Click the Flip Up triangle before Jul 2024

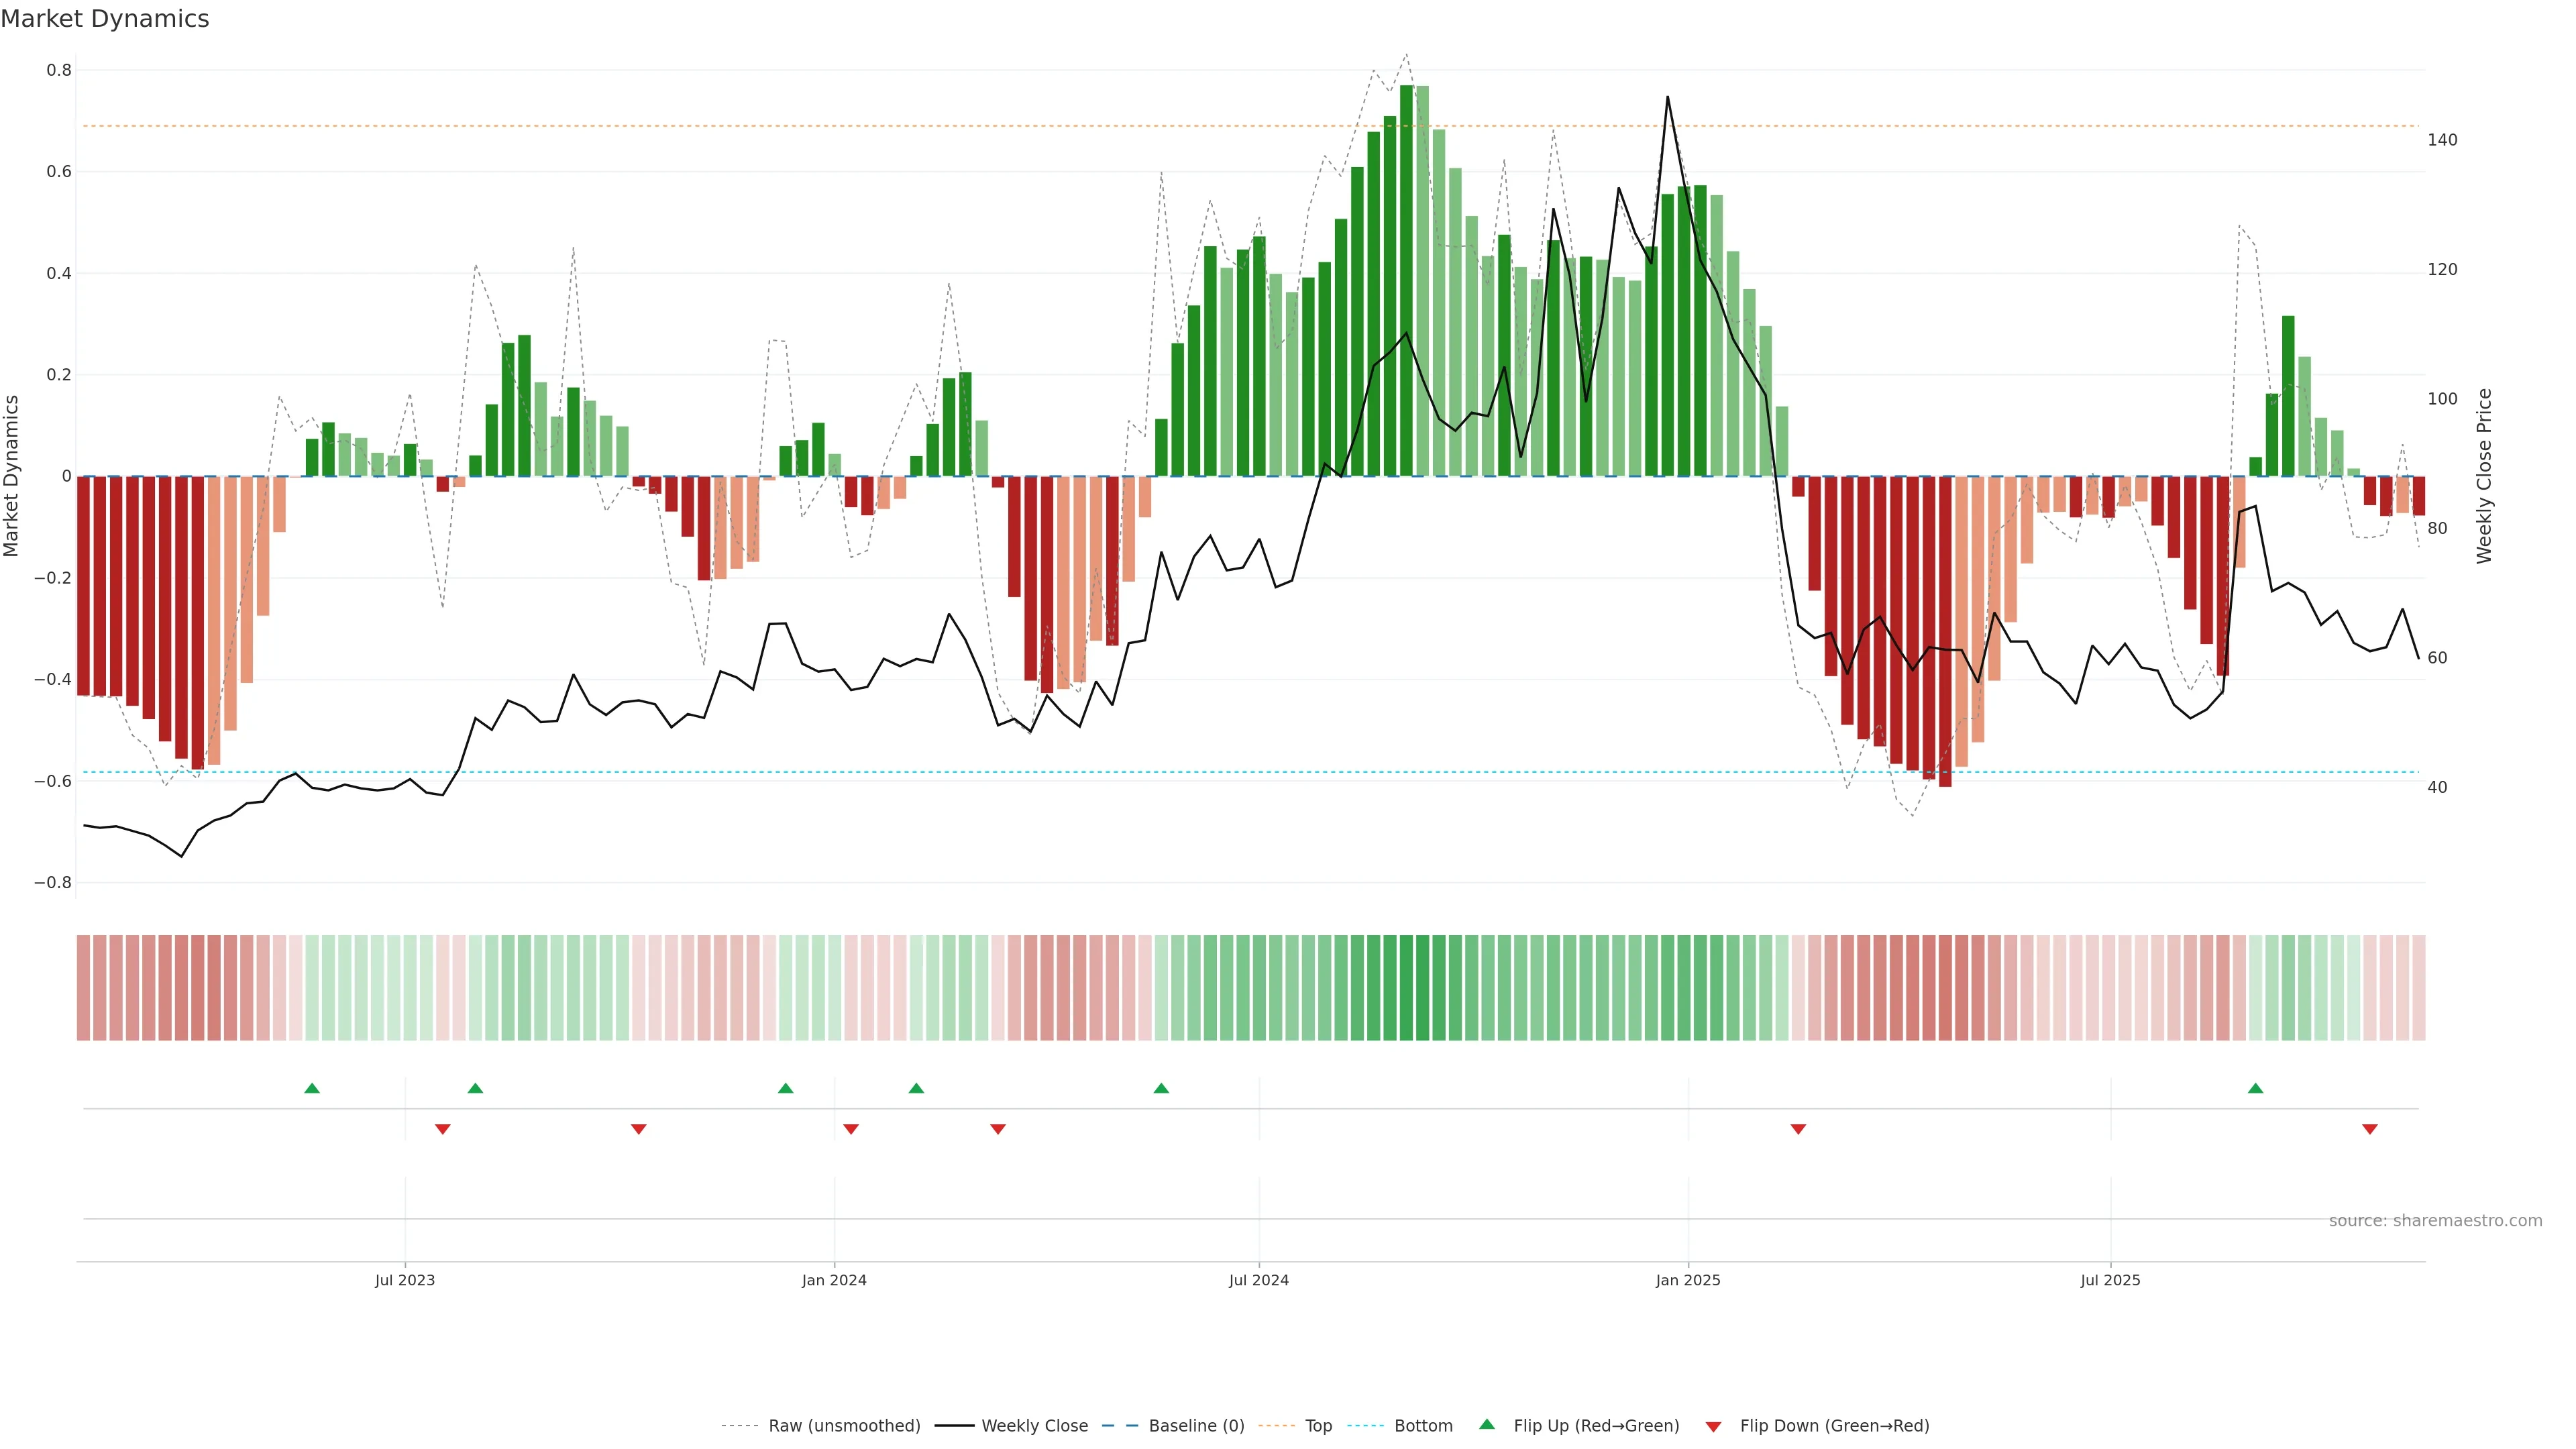[x=1161, y=1088]
